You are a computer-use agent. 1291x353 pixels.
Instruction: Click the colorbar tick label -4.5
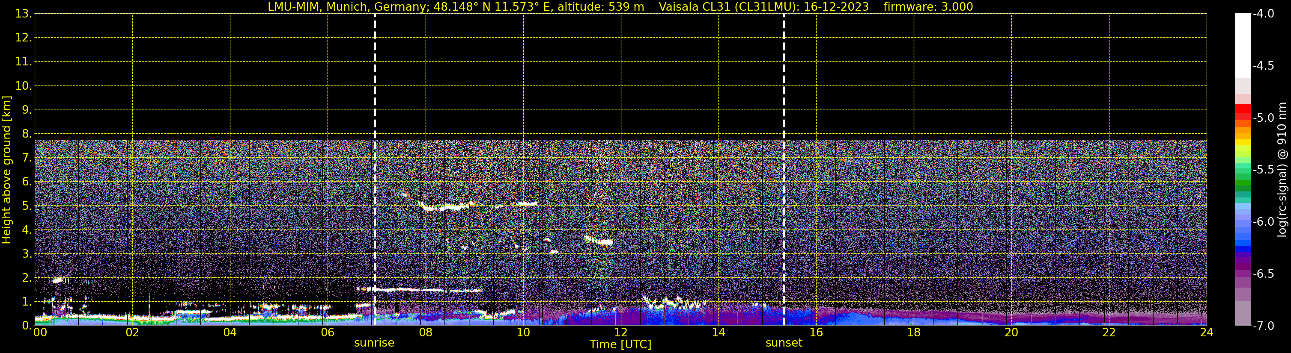[1263, 66]
